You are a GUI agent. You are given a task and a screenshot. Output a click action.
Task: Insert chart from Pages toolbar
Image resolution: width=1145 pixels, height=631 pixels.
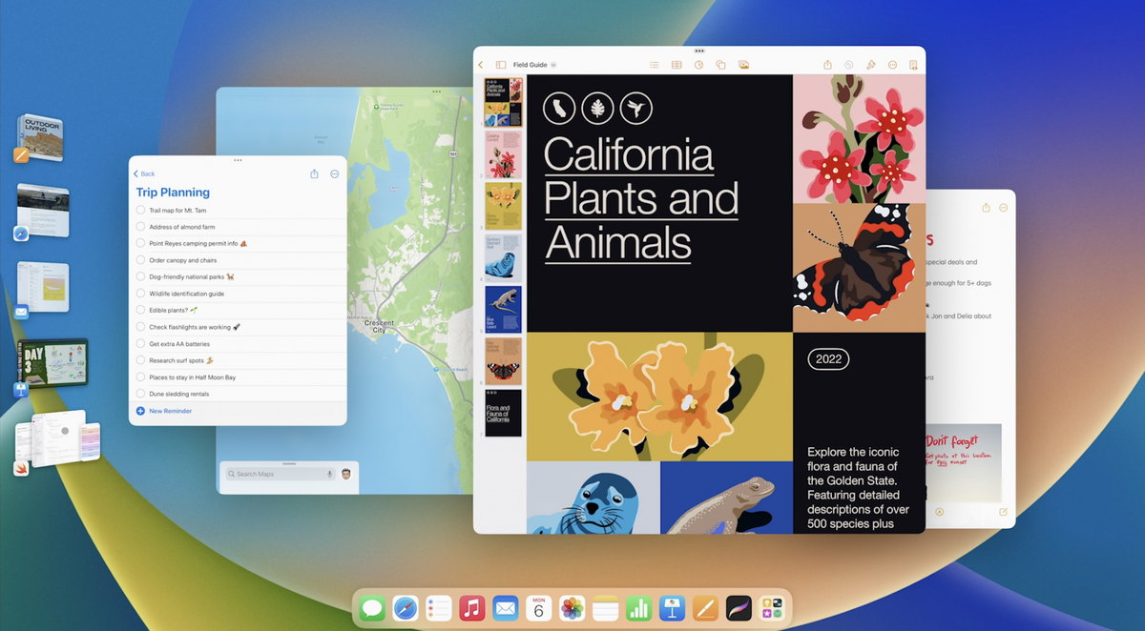pyautogui.click(x=698, y=65)
